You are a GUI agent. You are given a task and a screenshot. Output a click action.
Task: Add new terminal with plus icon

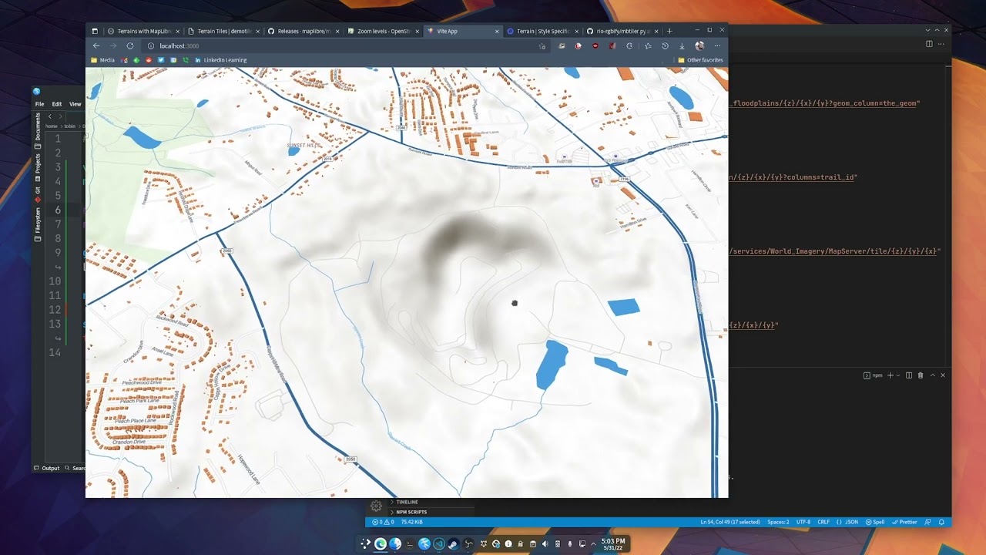point(890,375)
